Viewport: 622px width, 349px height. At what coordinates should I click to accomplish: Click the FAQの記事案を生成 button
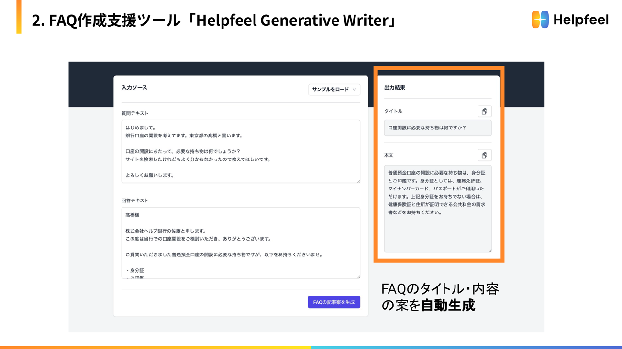(x=334, y=302)
